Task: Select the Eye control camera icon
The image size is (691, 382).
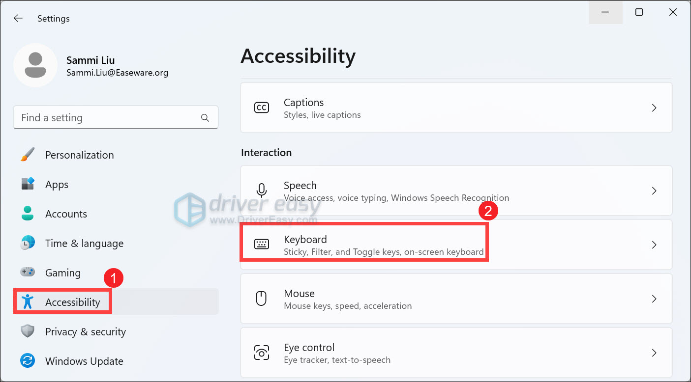Action: (262, 352)
